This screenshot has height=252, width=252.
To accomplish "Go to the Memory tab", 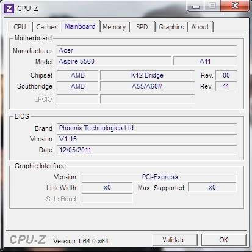I will coord(114,27).
